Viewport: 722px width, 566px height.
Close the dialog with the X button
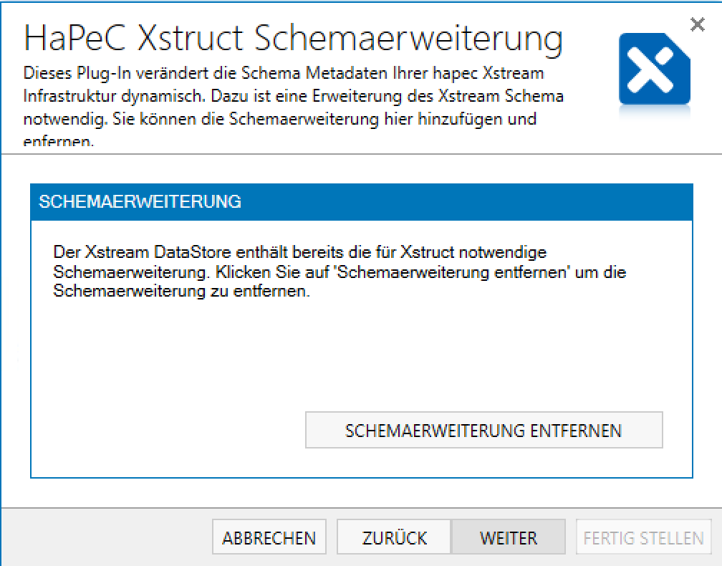click(x=697, y=25)
